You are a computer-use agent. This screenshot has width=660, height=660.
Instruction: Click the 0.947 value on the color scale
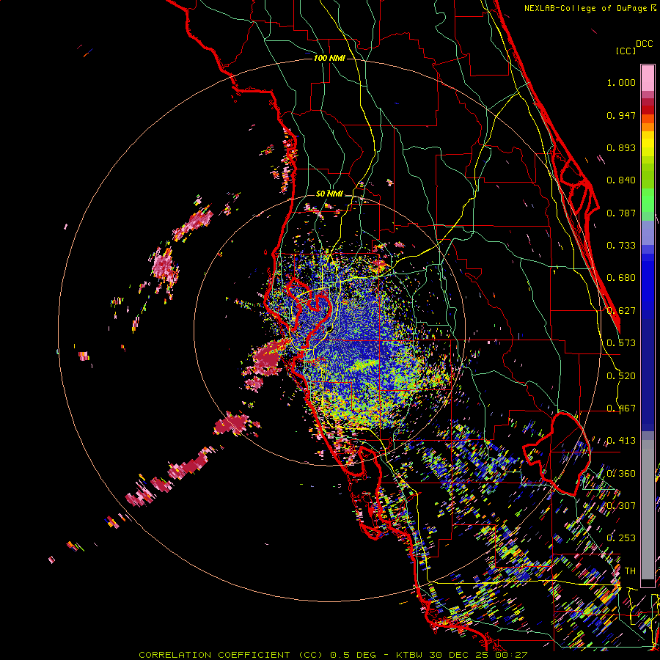point(621,115)
